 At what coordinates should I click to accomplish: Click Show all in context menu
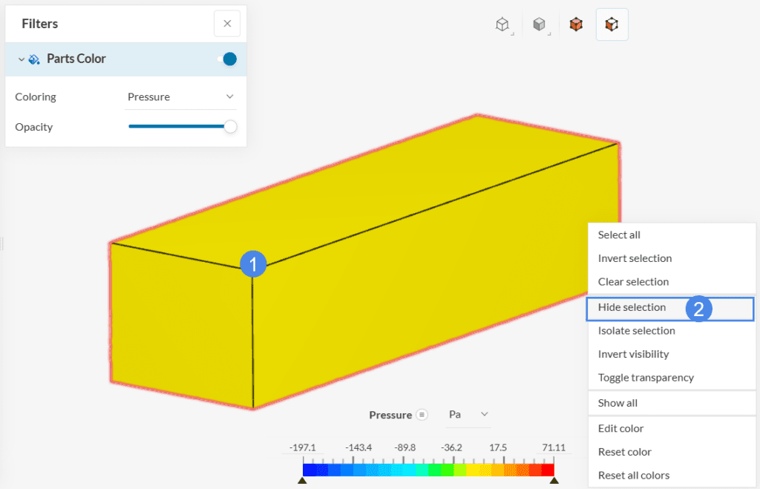pyautogui.click(x=617, y=403)
